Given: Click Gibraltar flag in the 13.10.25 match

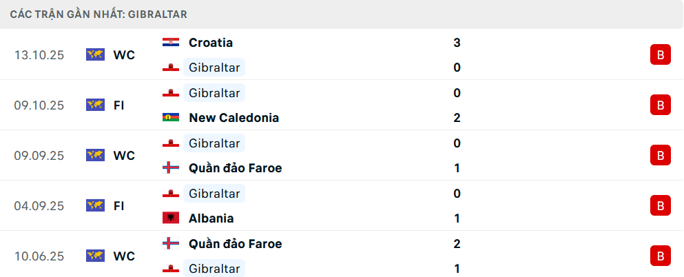Looking at the screenshot, I should (x=170, y=68).
